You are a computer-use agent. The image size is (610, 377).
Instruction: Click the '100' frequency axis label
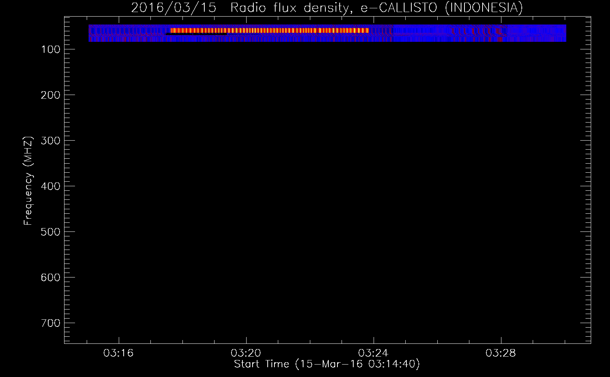51,50
